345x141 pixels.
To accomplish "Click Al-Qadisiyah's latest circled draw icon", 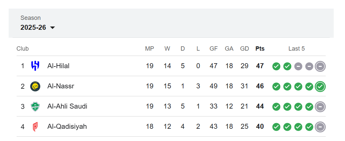I will point(320,127).
